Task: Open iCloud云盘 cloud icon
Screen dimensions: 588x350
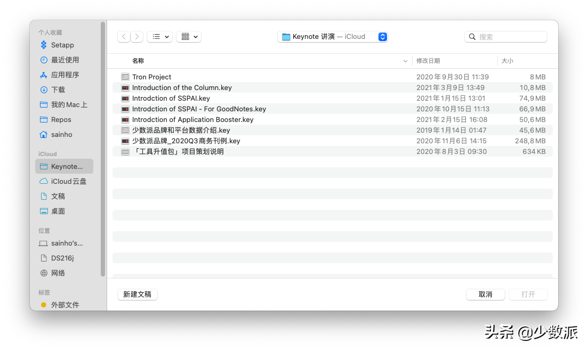Action: (44, 181)
